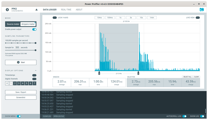Click the selection average 2.73 mA value
Screen dimensions: 208x120
(x=136, y=82)
